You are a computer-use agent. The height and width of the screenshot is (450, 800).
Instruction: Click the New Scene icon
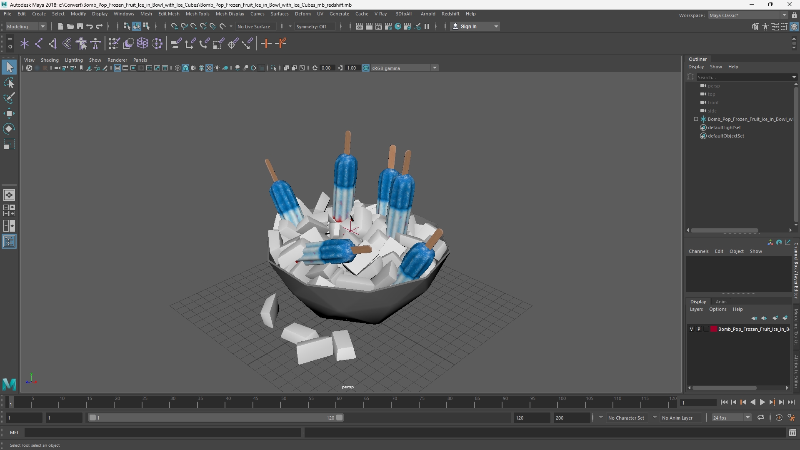(60, 26)
